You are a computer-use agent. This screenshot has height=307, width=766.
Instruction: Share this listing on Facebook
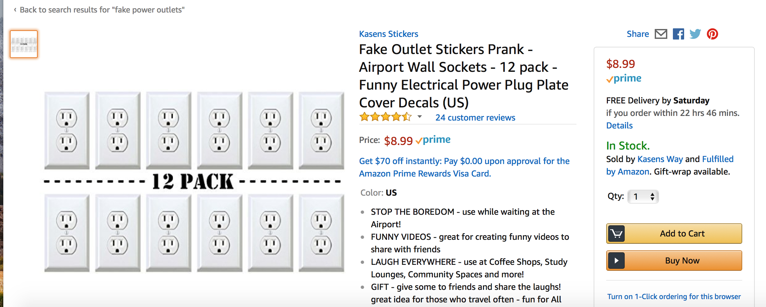(678, 34)
